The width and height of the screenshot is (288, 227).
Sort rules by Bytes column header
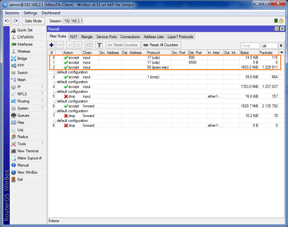(249, 52)
